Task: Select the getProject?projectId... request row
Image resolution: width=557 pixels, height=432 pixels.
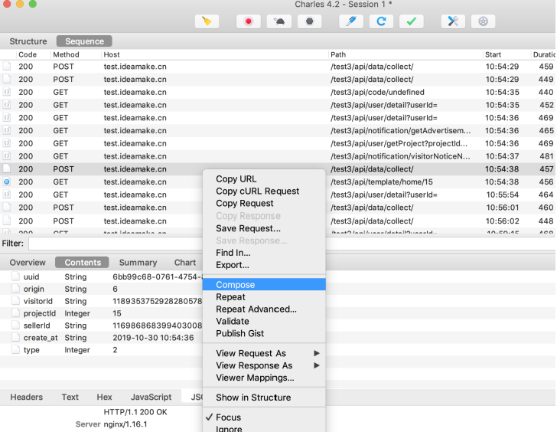Action: click(x=278, y=143)
